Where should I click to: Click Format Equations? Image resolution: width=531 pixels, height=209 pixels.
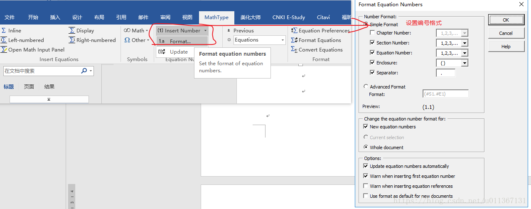click(316, 40)
